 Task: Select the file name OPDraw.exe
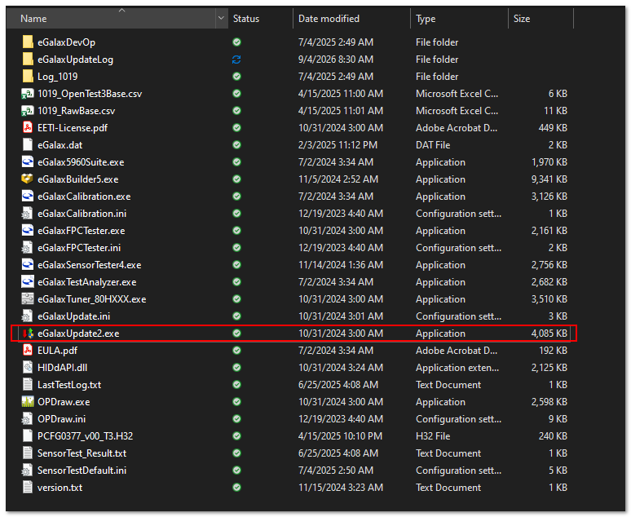(64, 402)
